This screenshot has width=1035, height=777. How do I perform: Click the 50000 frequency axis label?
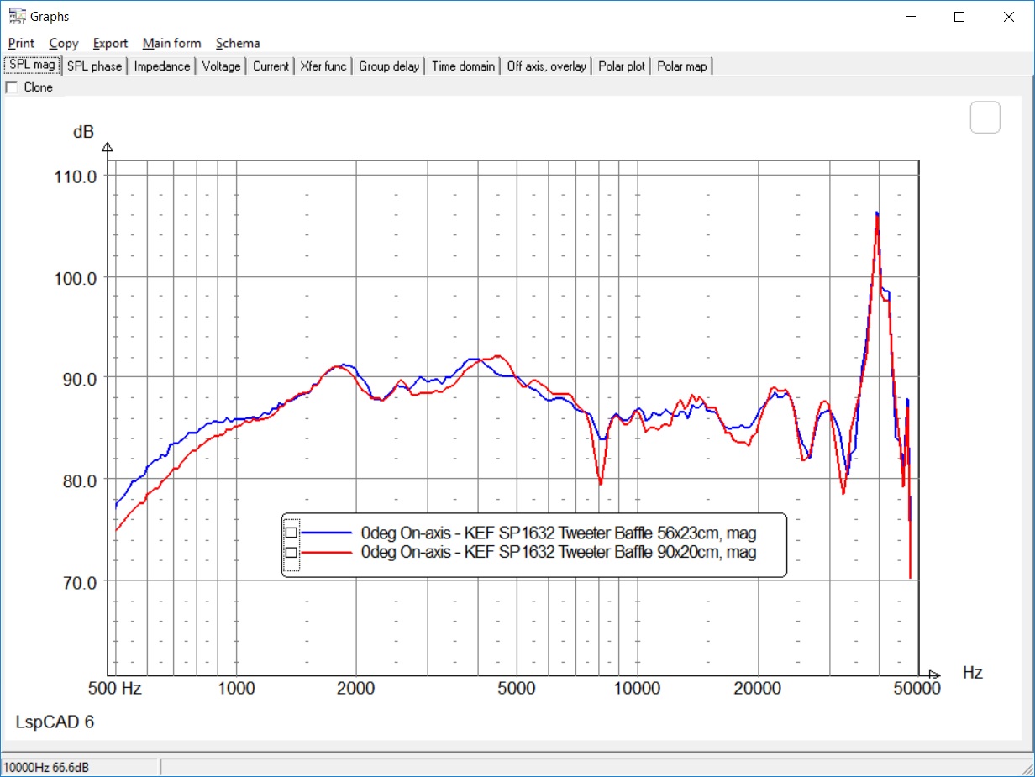[x=916, y=688]
